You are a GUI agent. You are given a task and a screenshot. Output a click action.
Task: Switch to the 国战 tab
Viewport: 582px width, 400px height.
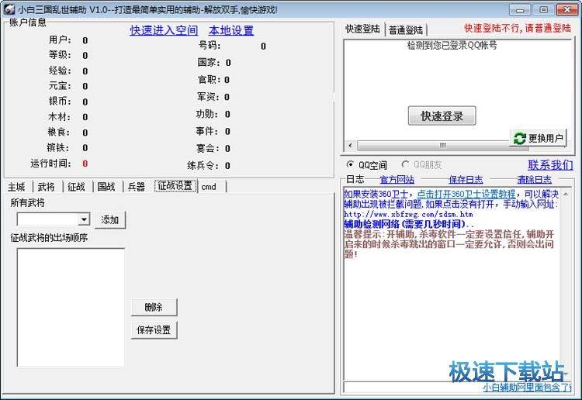[106, 187]
